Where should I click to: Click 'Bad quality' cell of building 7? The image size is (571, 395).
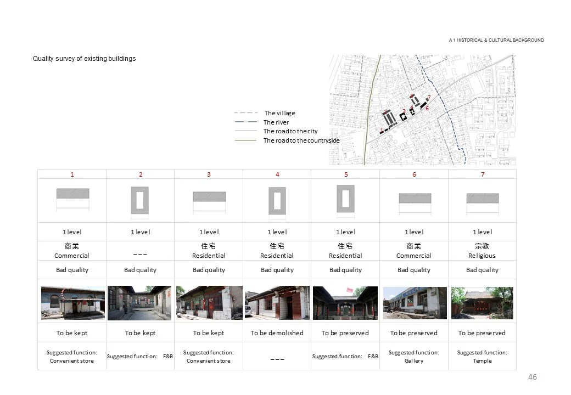point(482,270)
